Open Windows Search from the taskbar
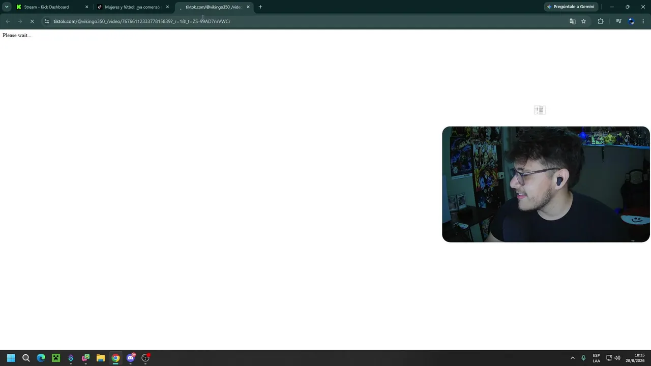The image size is (651, 366). [x=26, y=358]
